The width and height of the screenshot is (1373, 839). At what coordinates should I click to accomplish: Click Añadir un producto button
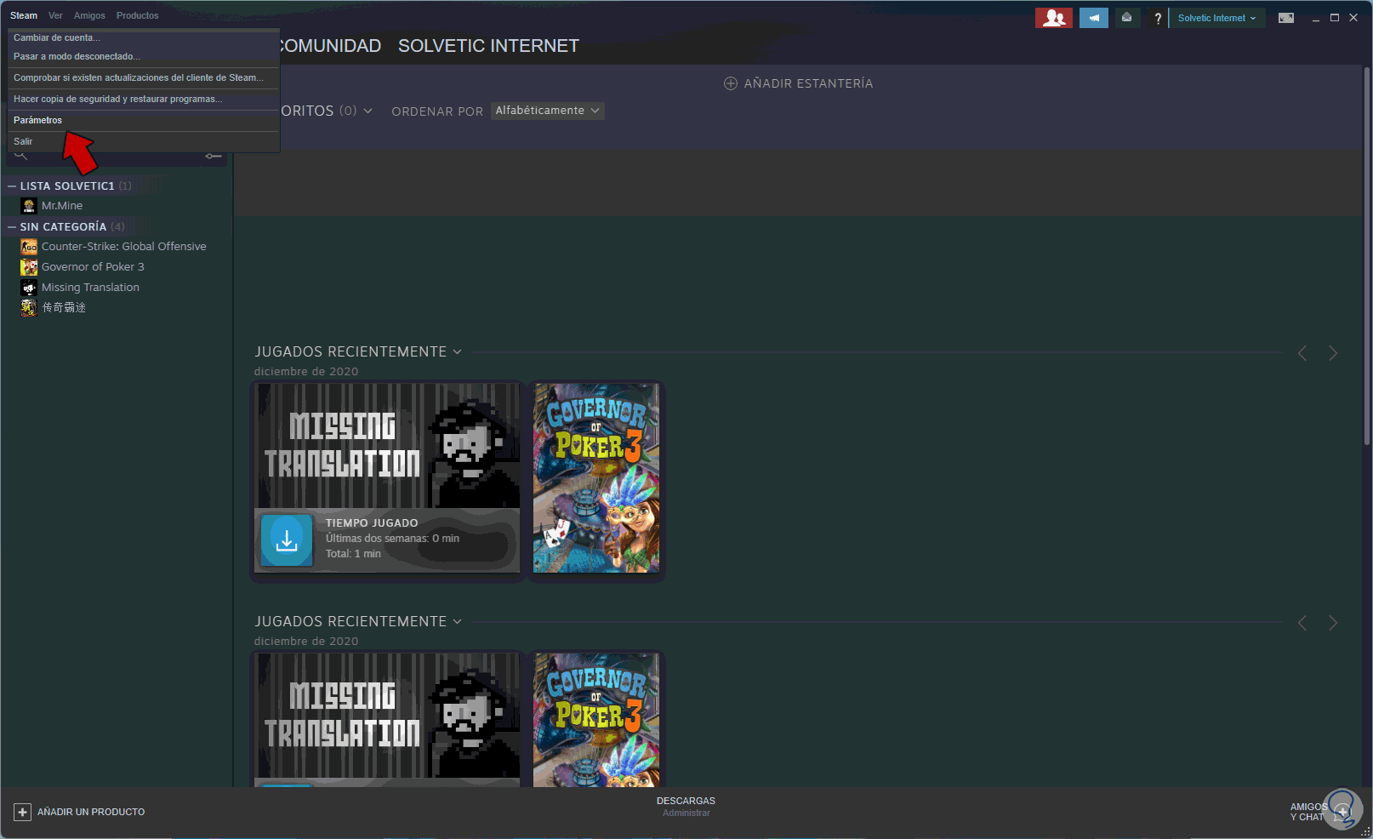(80, 812)
